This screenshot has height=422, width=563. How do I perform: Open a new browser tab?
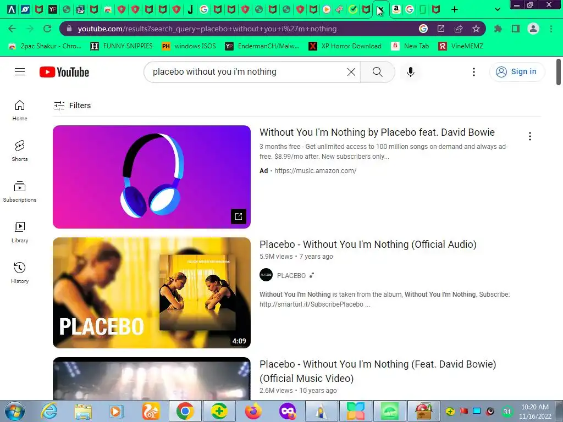pyautogui.click(x=455, y=9)
